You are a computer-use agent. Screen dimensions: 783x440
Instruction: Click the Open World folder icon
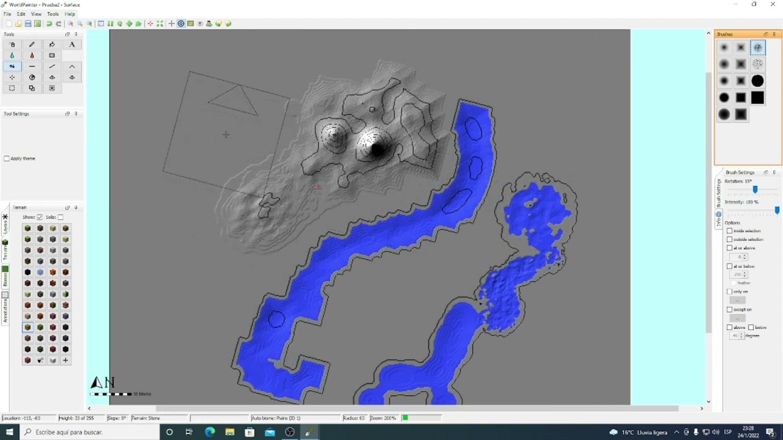(18, 24)
